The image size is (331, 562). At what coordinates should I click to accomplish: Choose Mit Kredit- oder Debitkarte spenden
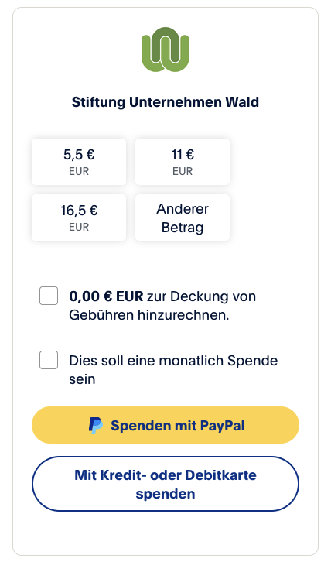(165, 484)
